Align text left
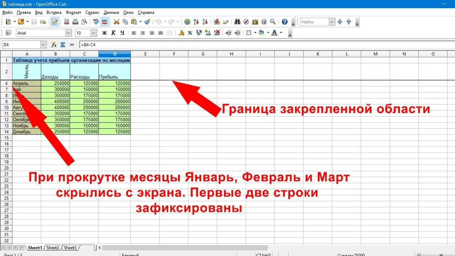Screen dimensions: 455x256 [134, 33]
